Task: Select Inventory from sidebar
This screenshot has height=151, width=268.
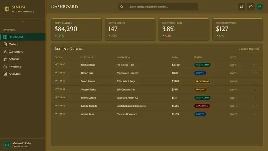Action: (x=23, y=66)
